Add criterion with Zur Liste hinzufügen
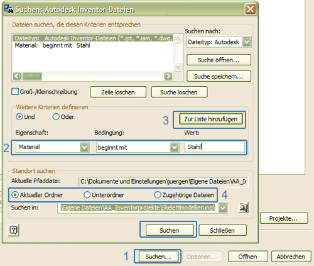Screen dimensions: 314x266 click(211, 119)
